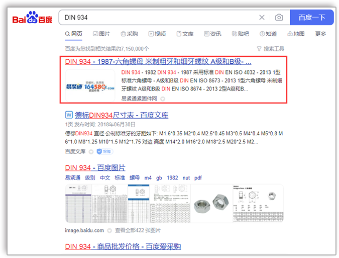Click the 保障 shield badge under 百度文库
This screenshot has height=258, width=339.
(x=105, y=151)
